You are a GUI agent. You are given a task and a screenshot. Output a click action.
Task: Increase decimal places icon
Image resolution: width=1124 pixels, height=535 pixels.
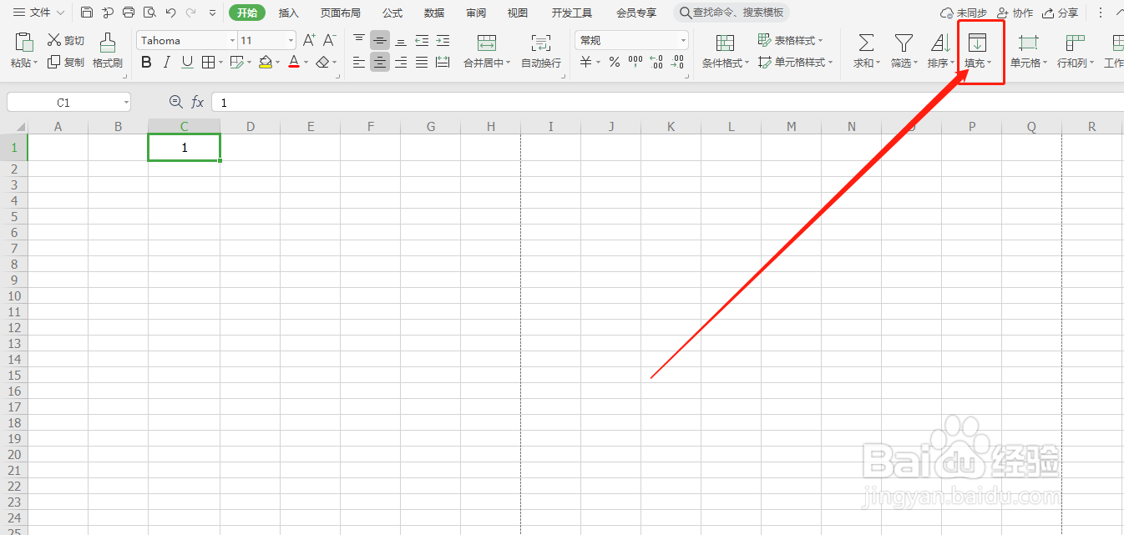[x=656, y=62]
